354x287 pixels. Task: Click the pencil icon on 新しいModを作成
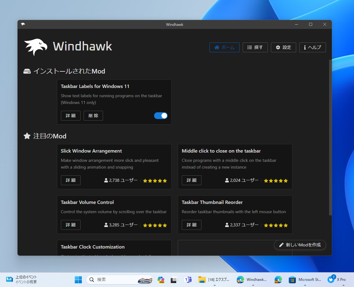click(x=281, y=245)
